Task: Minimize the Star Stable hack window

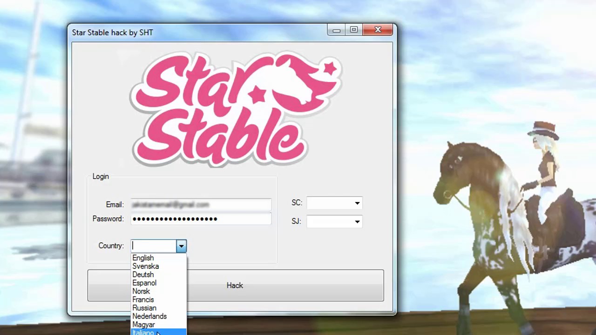Action: tap(336, 30)
